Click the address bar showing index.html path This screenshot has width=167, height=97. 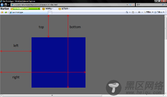point(73,5)
